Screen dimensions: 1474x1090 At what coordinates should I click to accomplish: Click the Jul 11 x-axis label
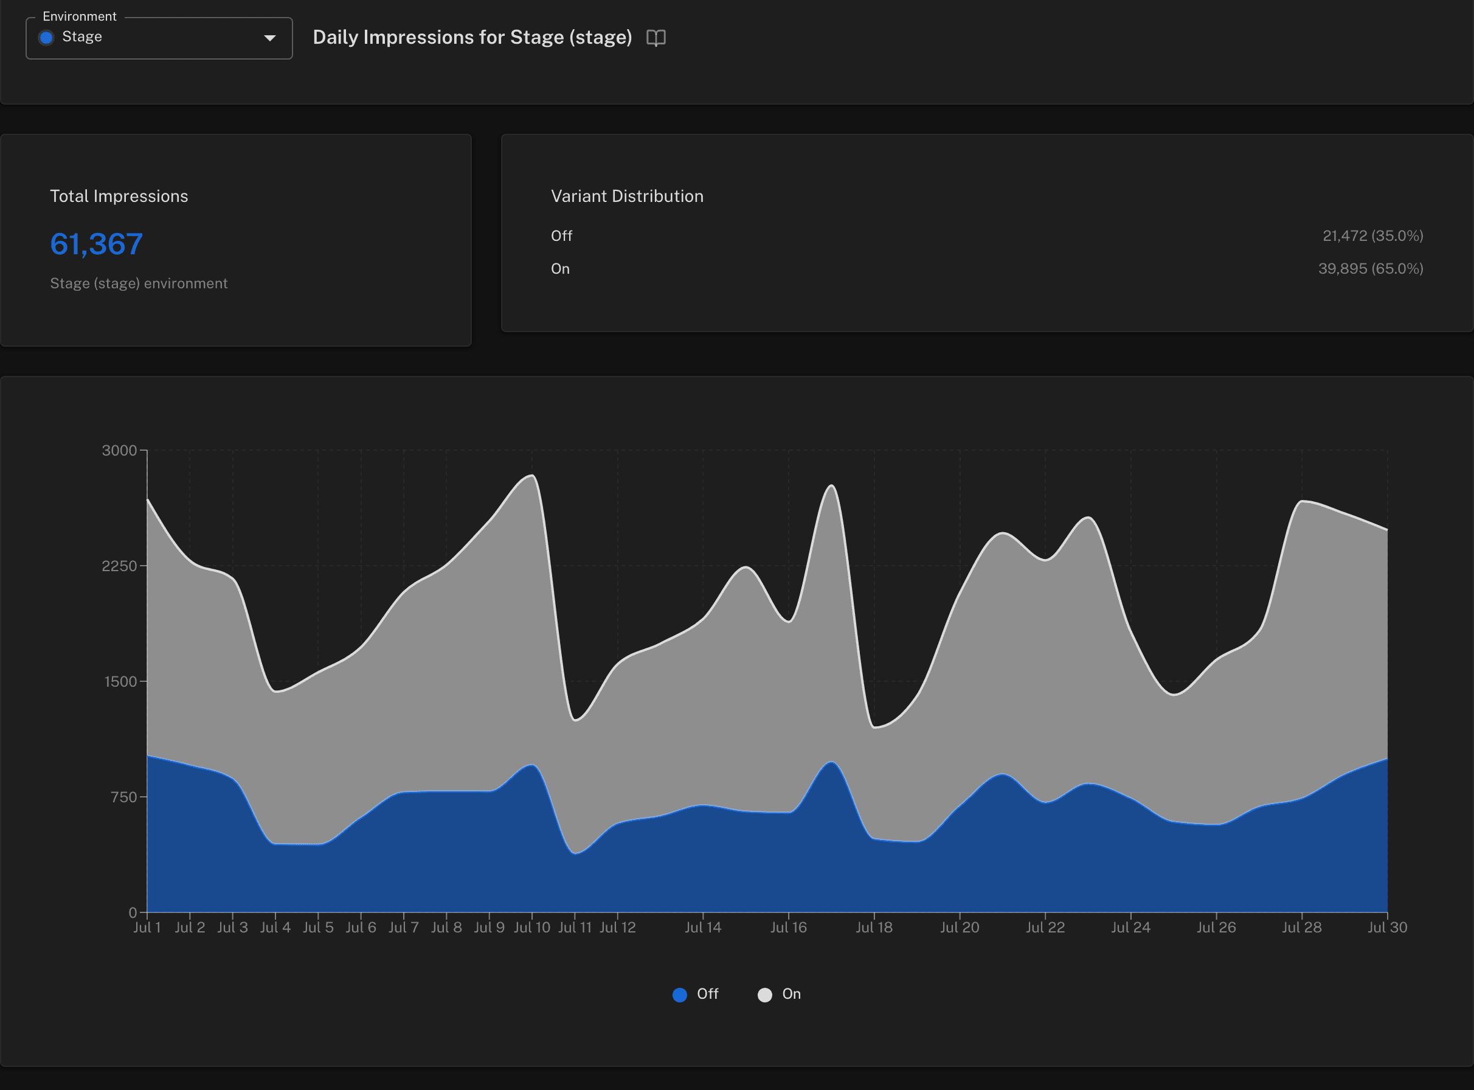(x=575, y=927)
